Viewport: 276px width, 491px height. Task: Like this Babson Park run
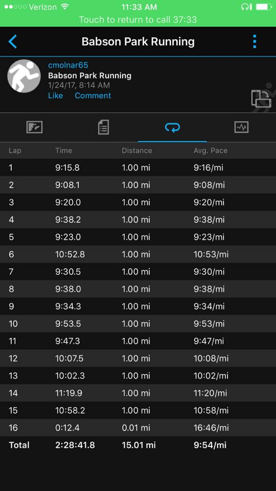click(x=55, y=96)
